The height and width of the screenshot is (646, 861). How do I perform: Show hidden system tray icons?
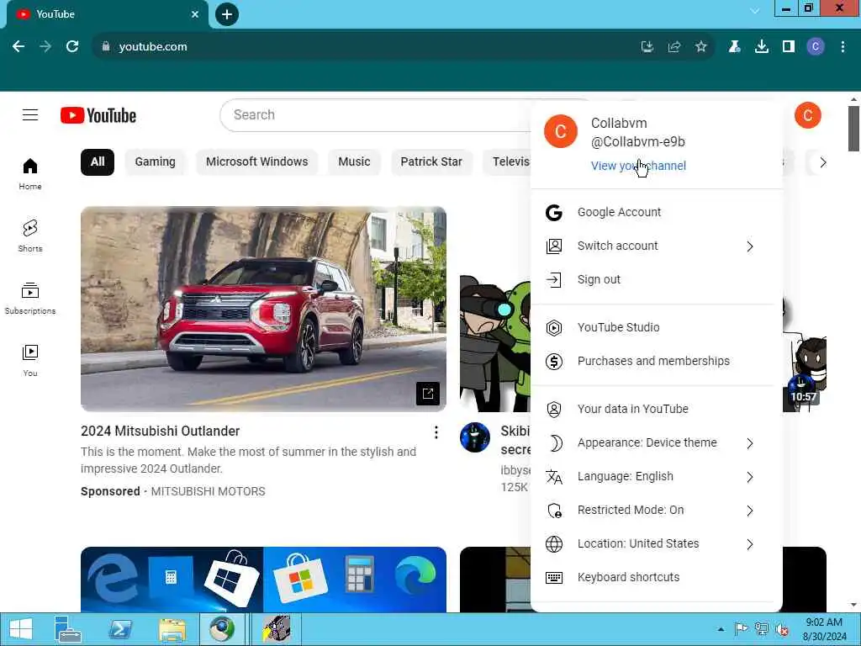[x=721, y=629]
